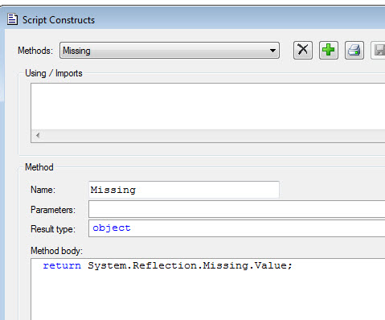
Task: Click the Script Constructs title bar
Action: [195, 20]
